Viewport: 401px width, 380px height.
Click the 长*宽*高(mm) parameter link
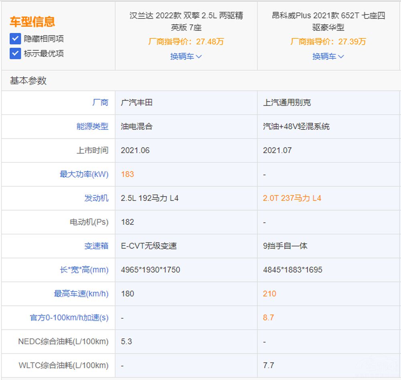pyautogui.click(x=84, y=270)
